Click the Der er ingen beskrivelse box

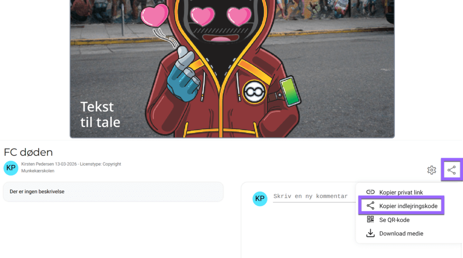tap(113, 191)
